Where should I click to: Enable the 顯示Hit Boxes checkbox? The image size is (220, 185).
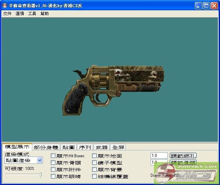coord(53,156)
